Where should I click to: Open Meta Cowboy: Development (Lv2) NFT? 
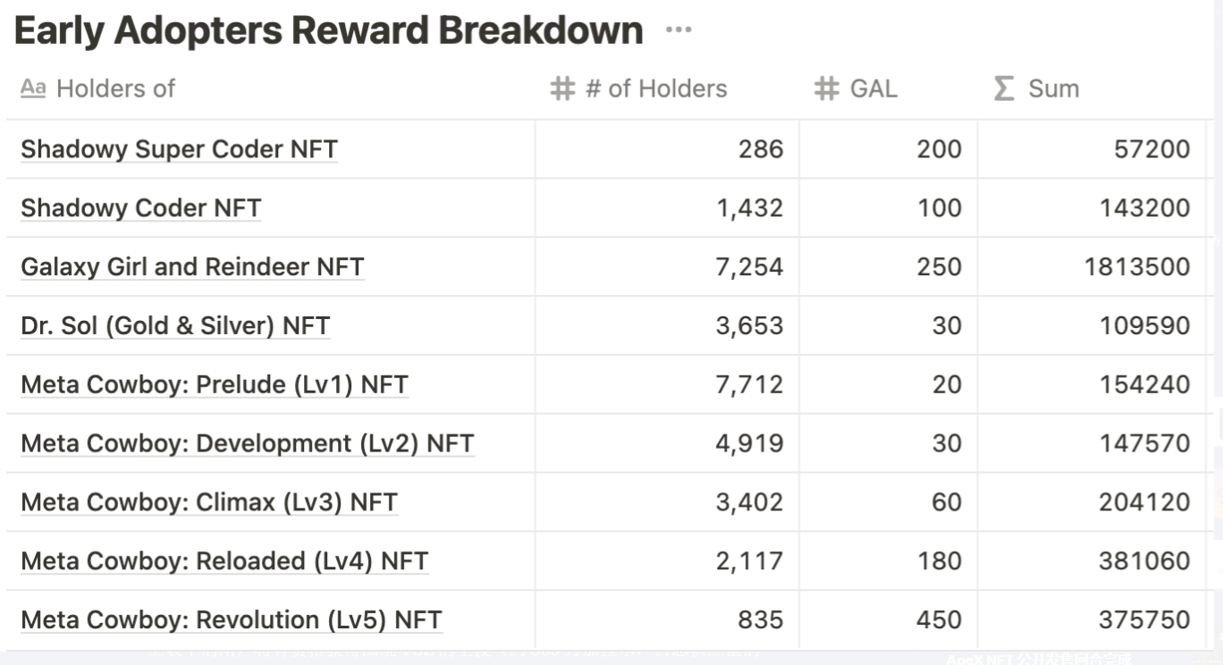(x=247, y=444)
